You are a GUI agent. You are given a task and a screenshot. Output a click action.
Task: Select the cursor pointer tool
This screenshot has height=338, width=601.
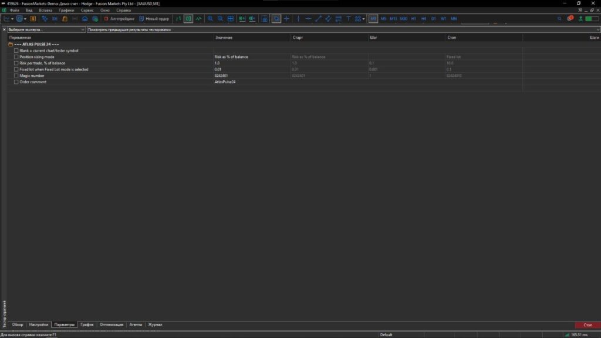pyautogui.click(x=276, y=18)
